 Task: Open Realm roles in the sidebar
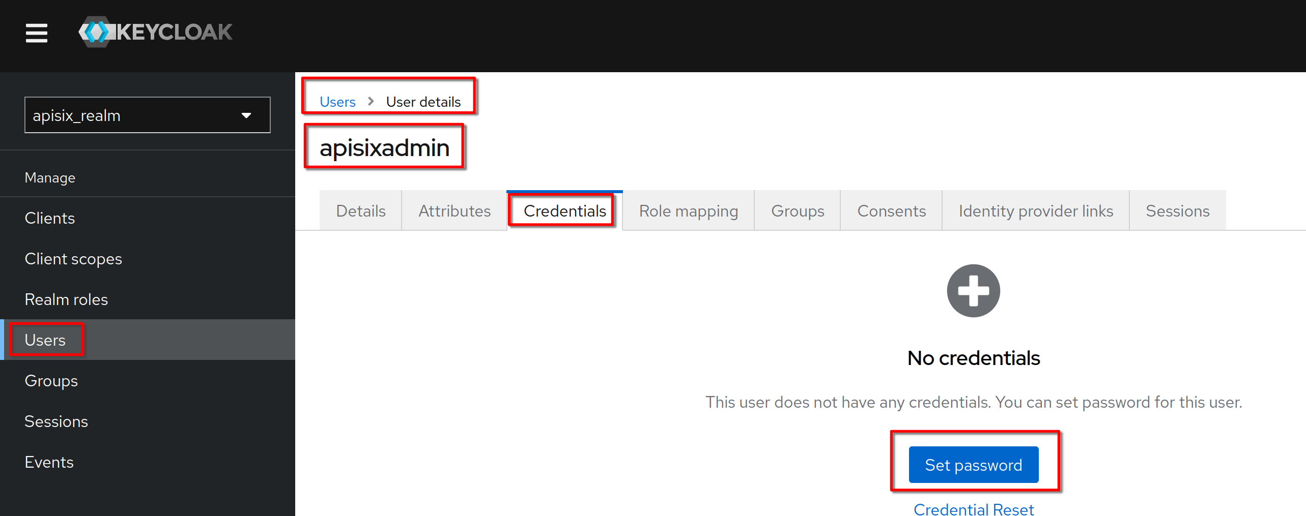point(66,299)
